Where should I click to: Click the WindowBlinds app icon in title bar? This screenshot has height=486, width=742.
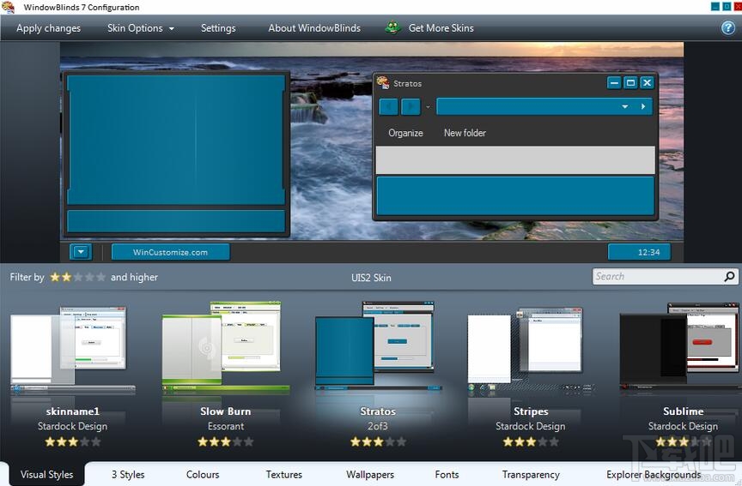click(8, 7)
